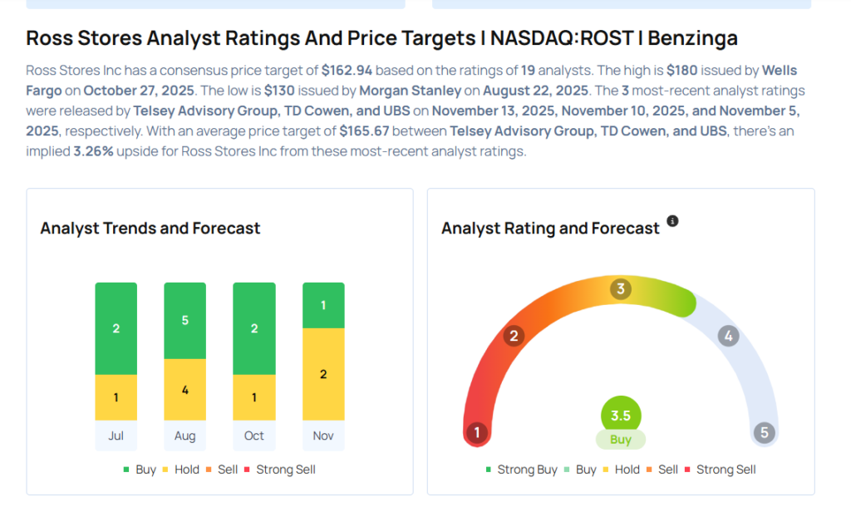Click the Analyst Trends and Forecast title
The width and height of the screenshot is (851, 517).
pos(150,228)
